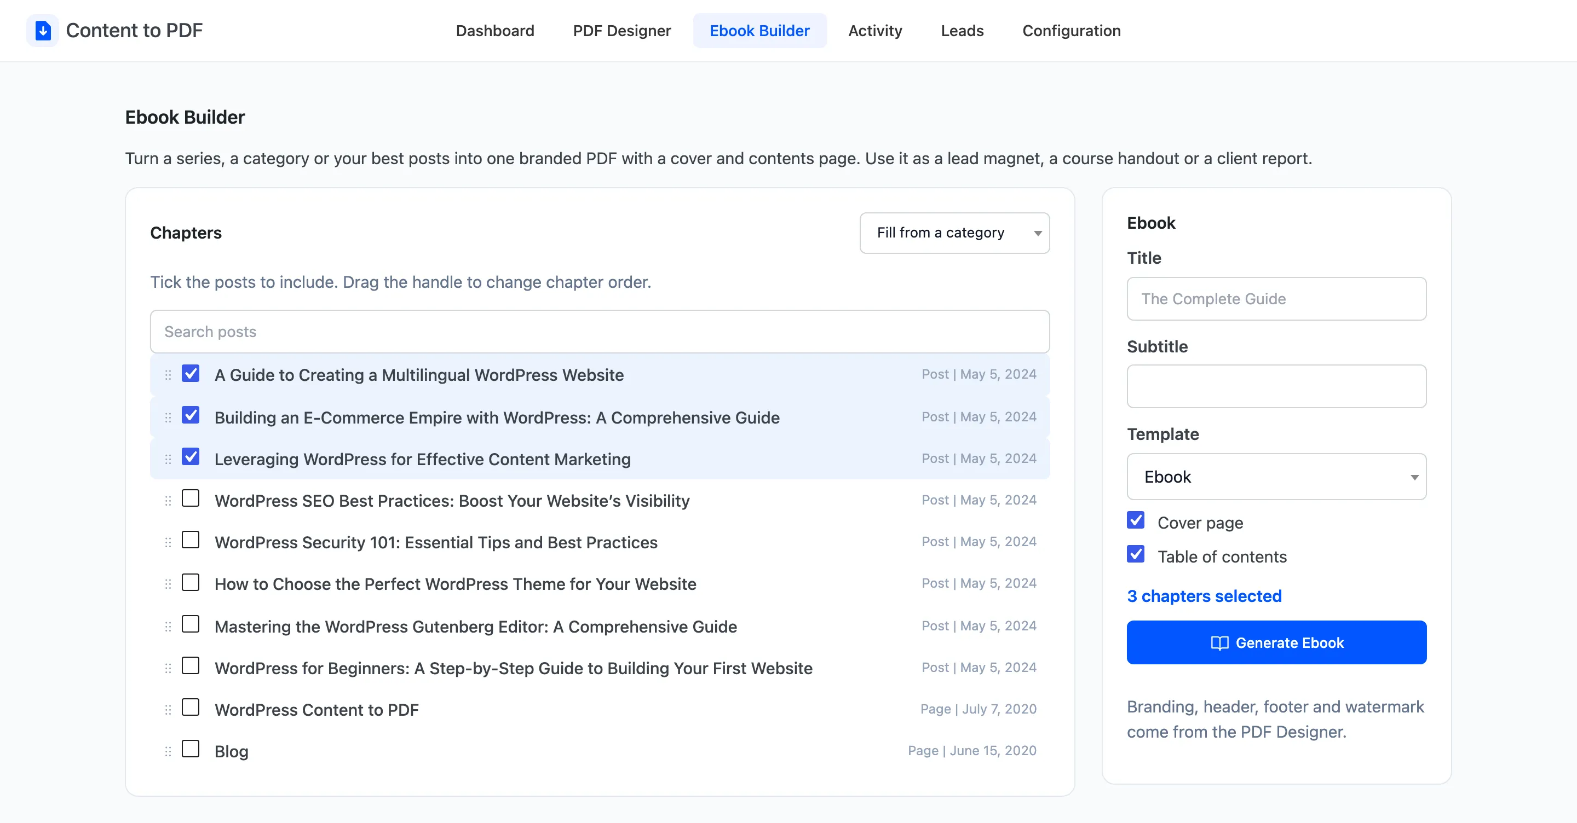Open the Fill from a category dropdown
Viewport: 1577px width, 823px height.
pos(954,233)
